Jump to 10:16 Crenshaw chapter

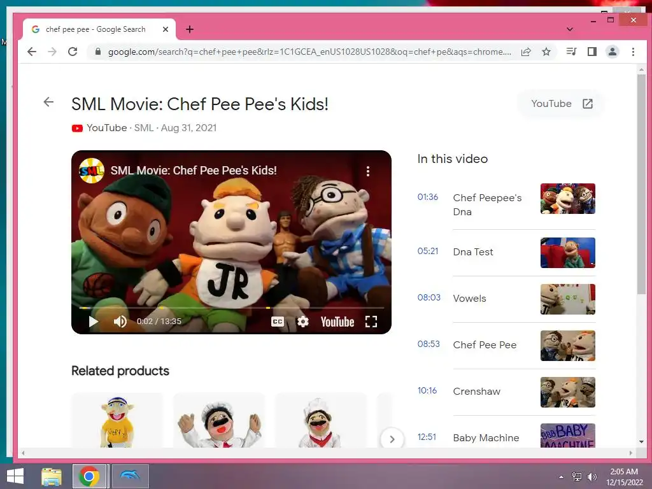pos(506,392)
